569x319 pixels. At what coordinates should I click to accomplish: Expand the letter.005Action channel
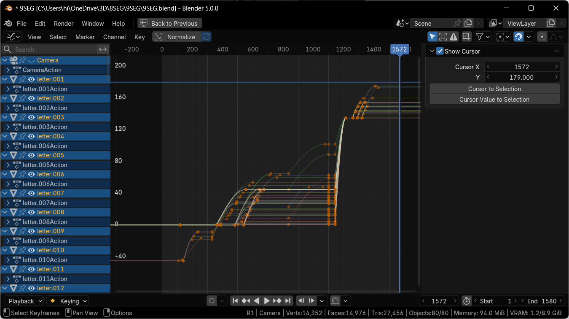(x=8, y=165)
